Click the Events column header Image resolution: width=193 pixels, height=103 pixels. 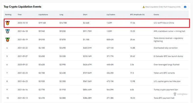pos(156,15)
